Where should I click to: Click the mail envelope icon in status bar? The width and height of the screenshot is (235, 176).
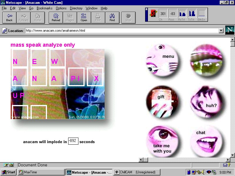225,165
